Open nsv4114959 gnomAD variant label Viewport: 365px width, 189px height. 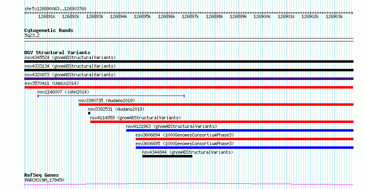[x=135, y=118]
